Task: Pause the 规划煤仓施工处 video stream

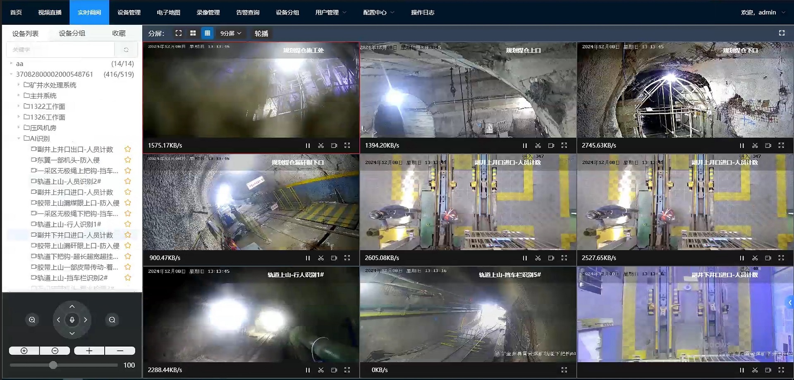Action: (x=308, y=145)
